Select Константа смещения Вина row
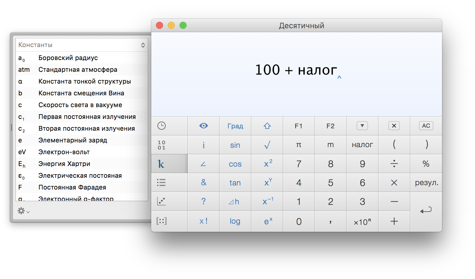 82,93
